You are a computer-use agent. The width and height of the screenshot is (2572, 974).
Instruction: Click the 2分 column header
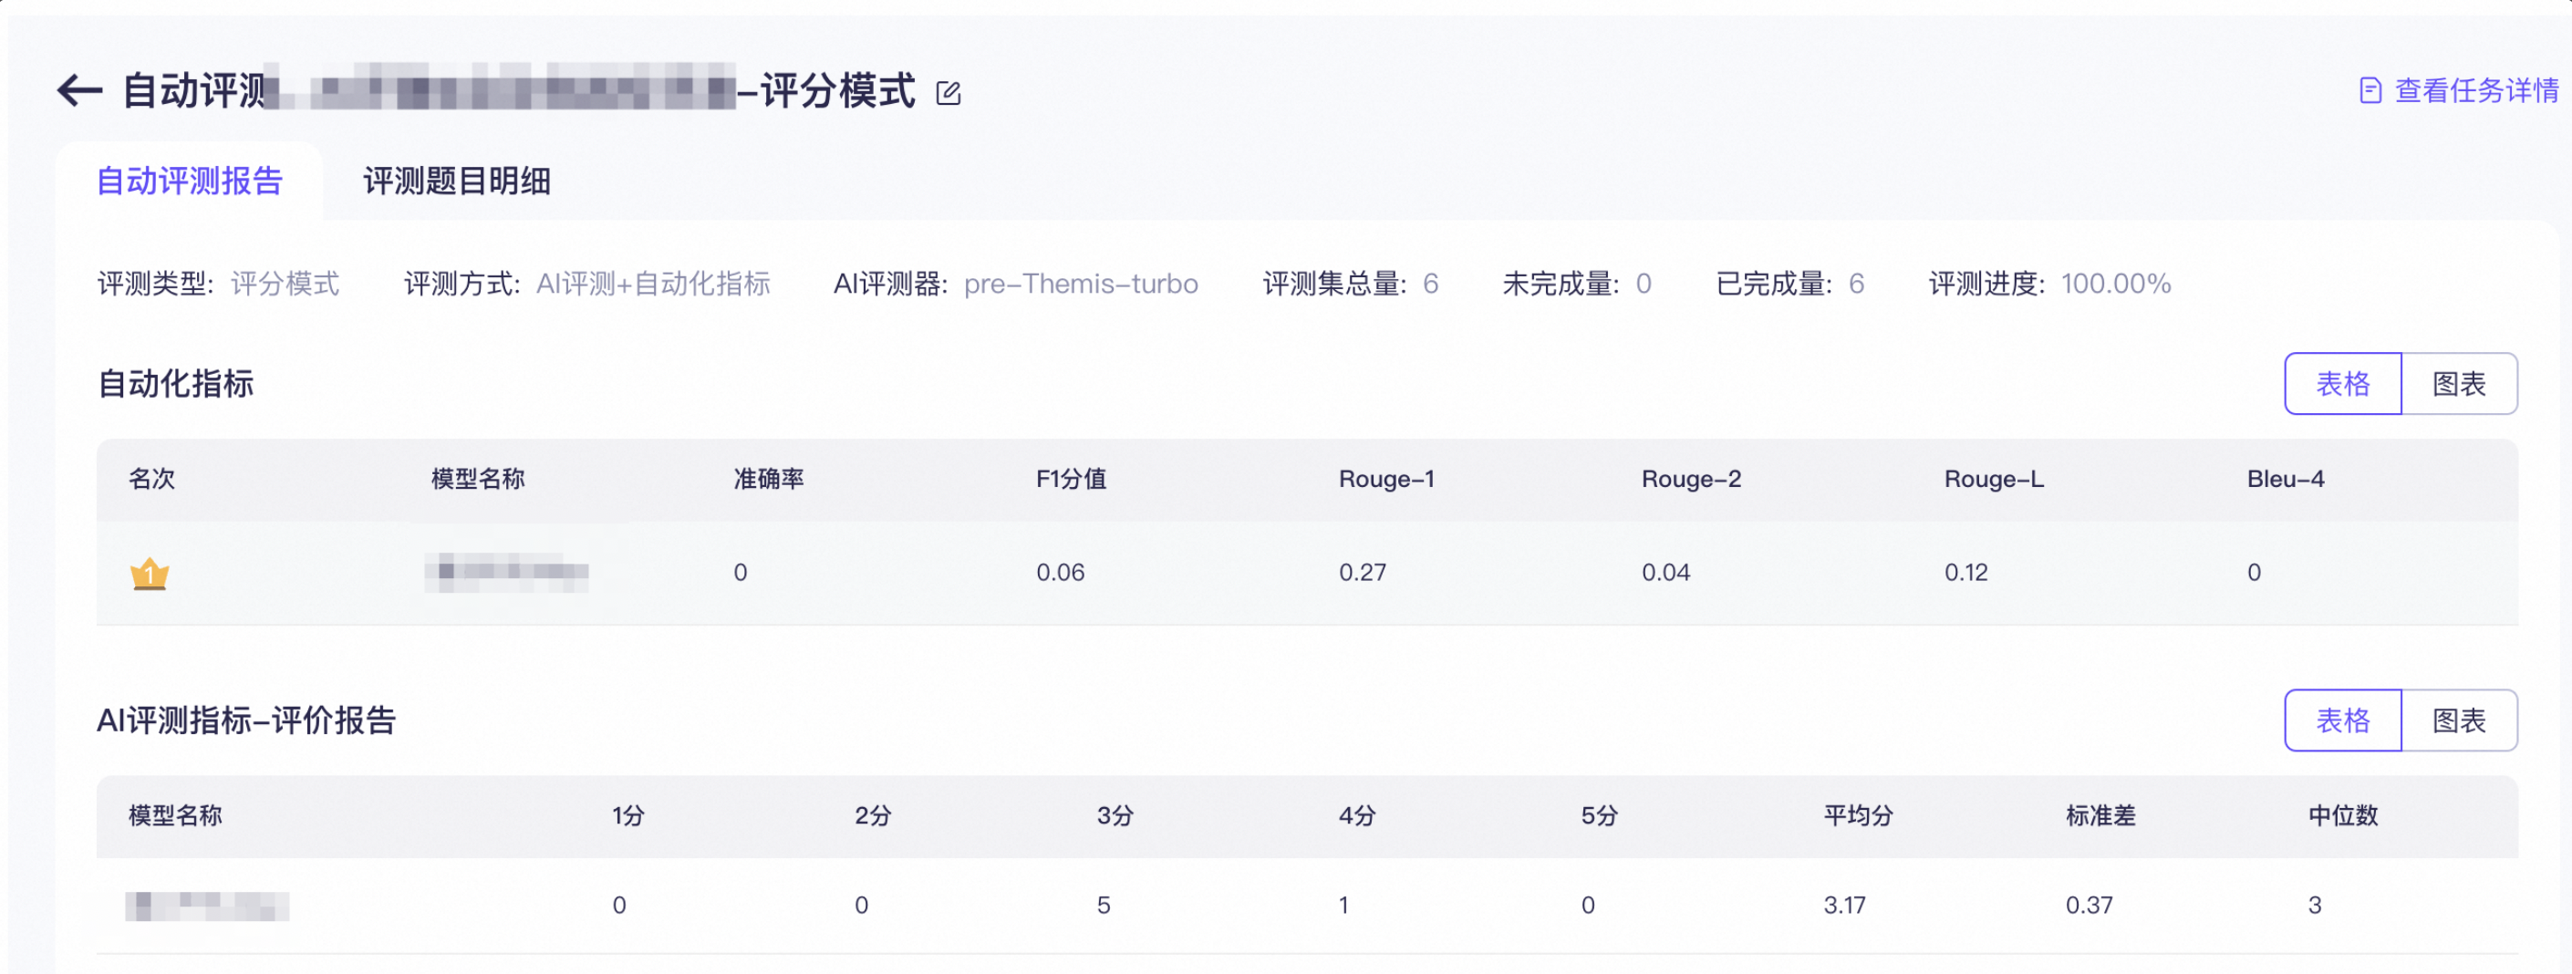tap(873, 816)
